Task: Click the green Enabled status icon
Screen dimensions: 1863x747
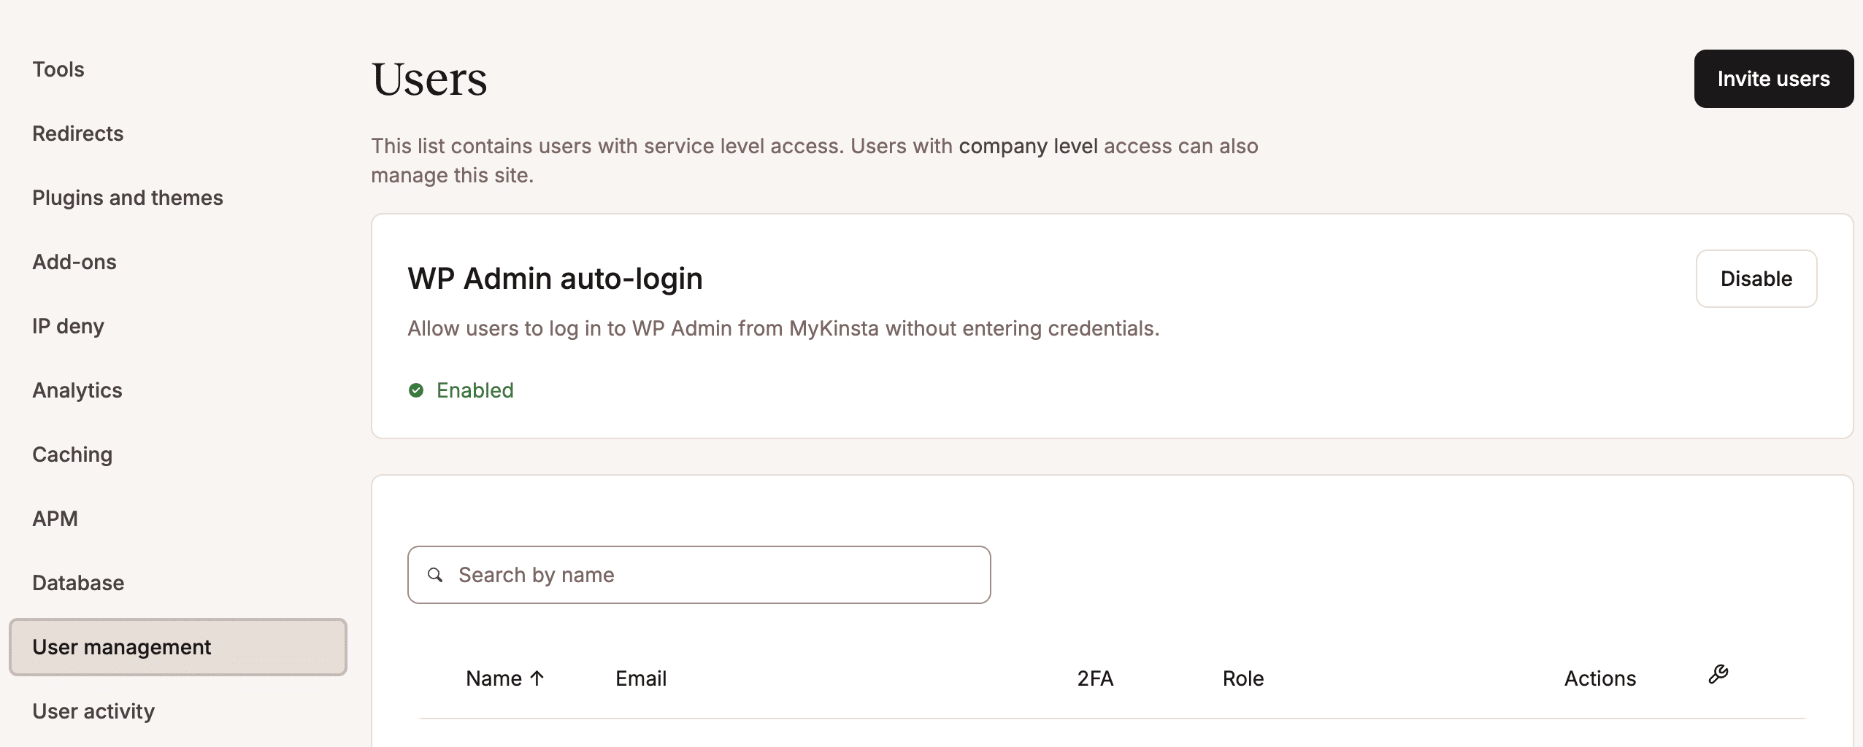Action: (x=416, y=390)
